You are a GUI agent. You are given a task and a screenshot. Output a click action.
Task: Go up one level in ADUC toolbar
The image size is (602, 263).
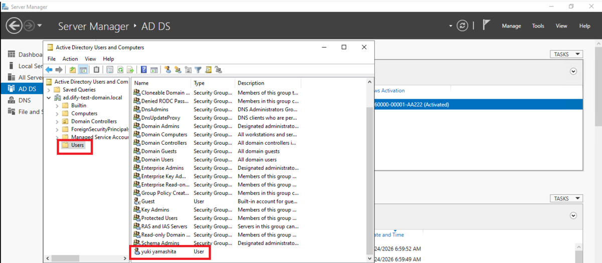click(x=73, y=70)
